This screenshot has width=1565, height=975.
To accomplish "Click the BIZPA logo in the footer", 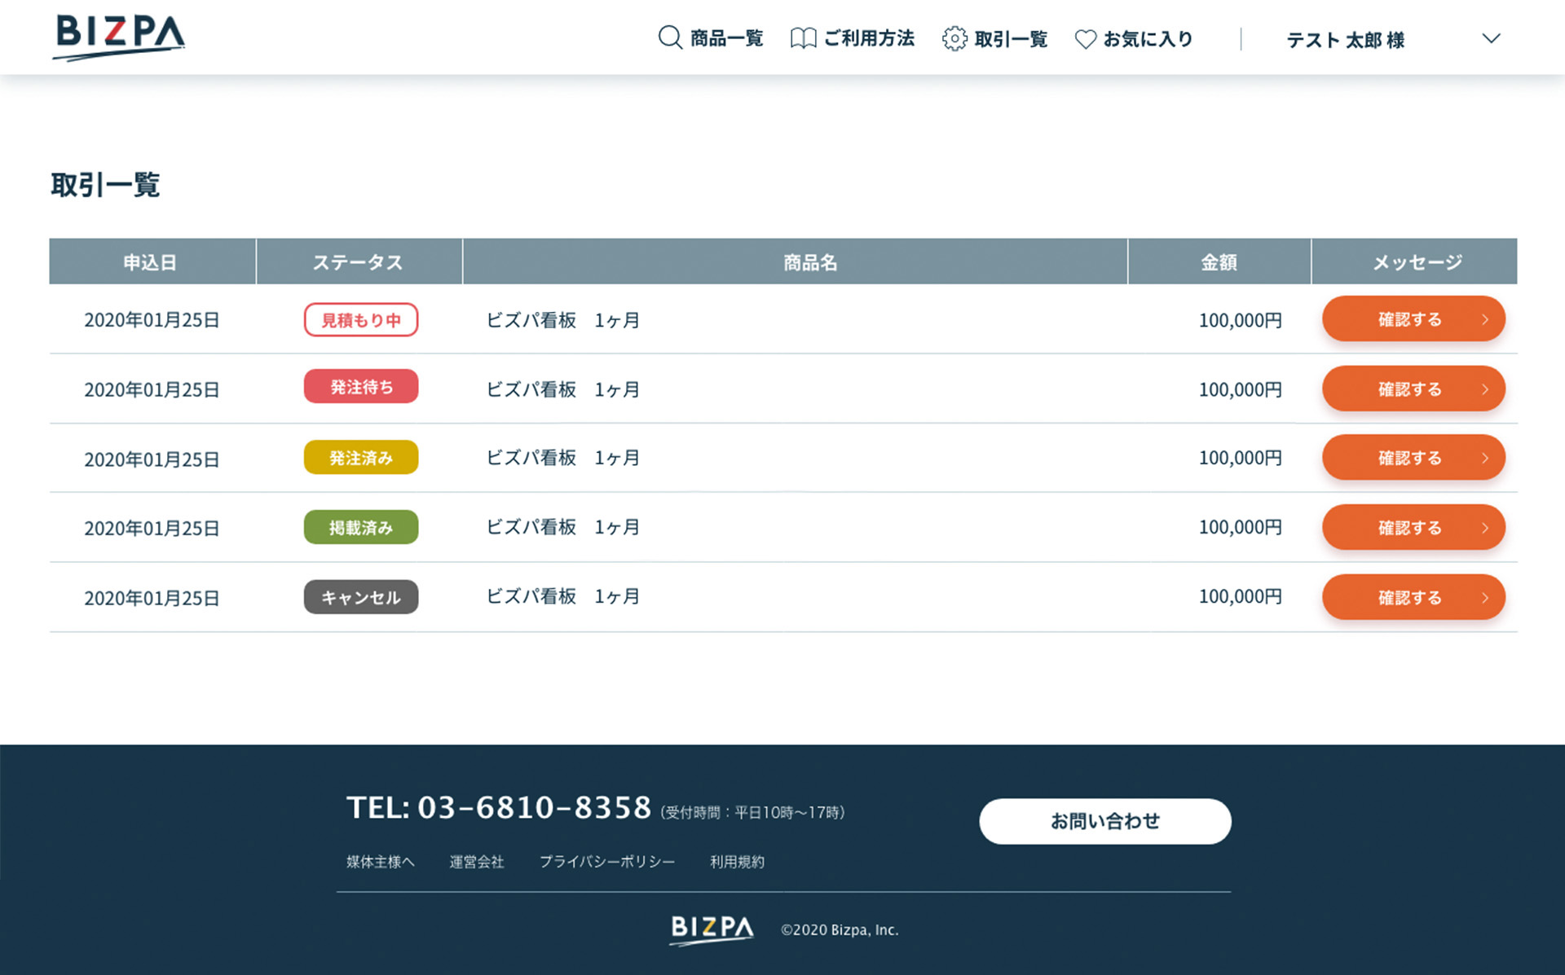I will pos(712,927).
